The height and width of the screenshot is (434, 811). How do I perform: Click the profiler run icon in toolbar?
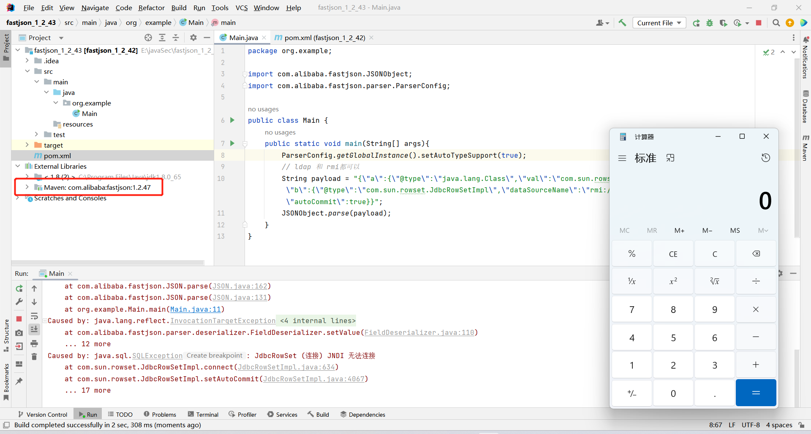[x=738, y=23]
